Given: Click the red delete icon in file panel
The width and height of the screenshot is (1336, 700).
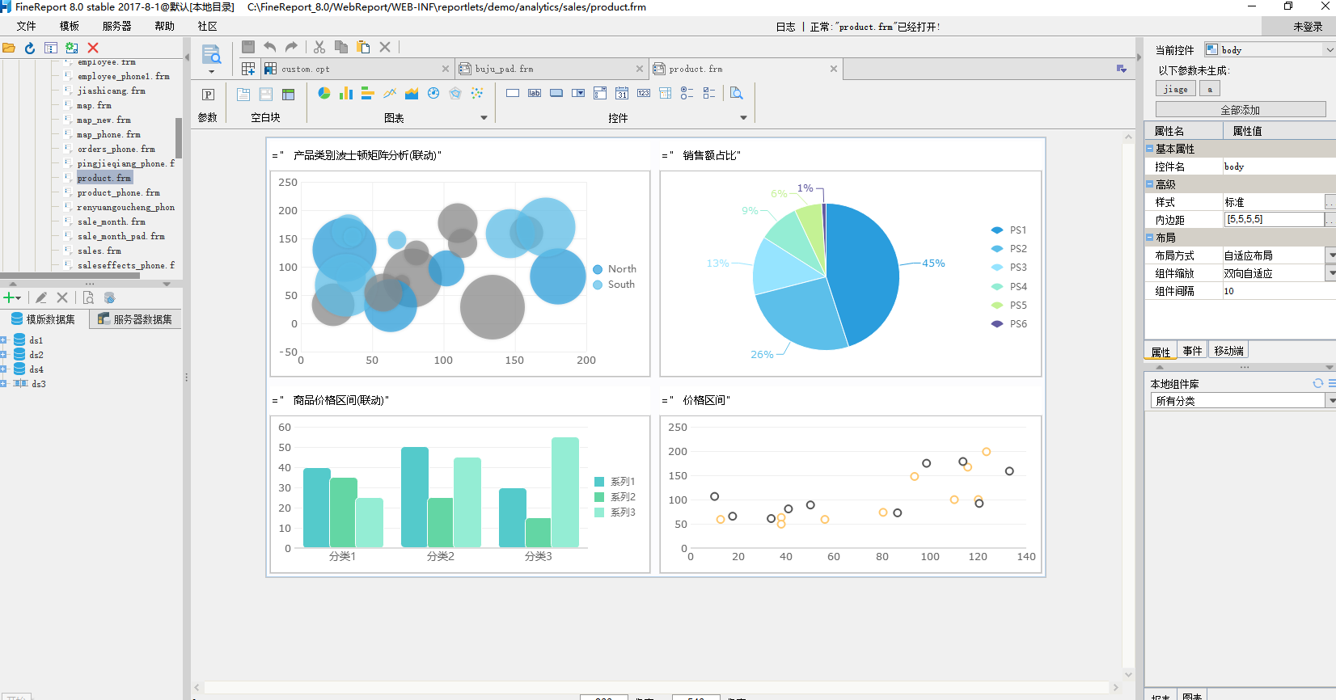Looking at the screenshot, I should click(93, 48).
